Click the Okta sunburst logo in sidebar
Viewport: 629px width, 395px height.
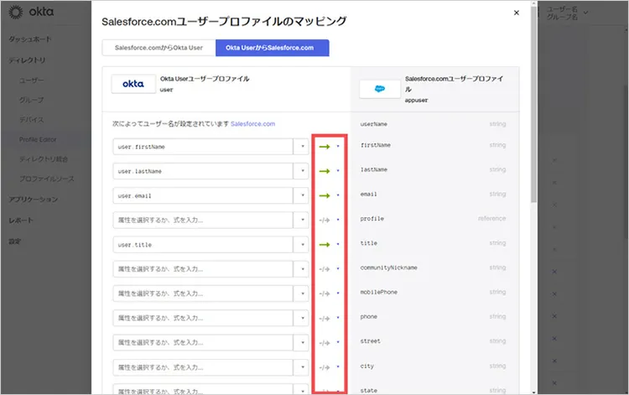(16, 12)
